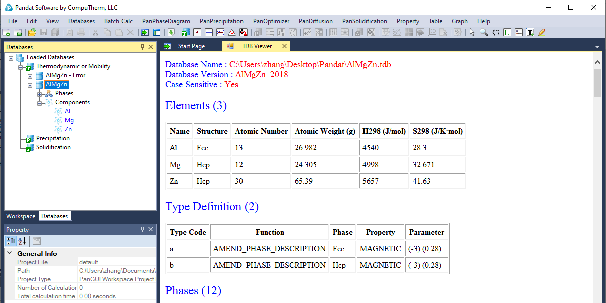Toggle the Categorized view in Property panel
Screen dimensions: 606x303
tap(11, 241)
